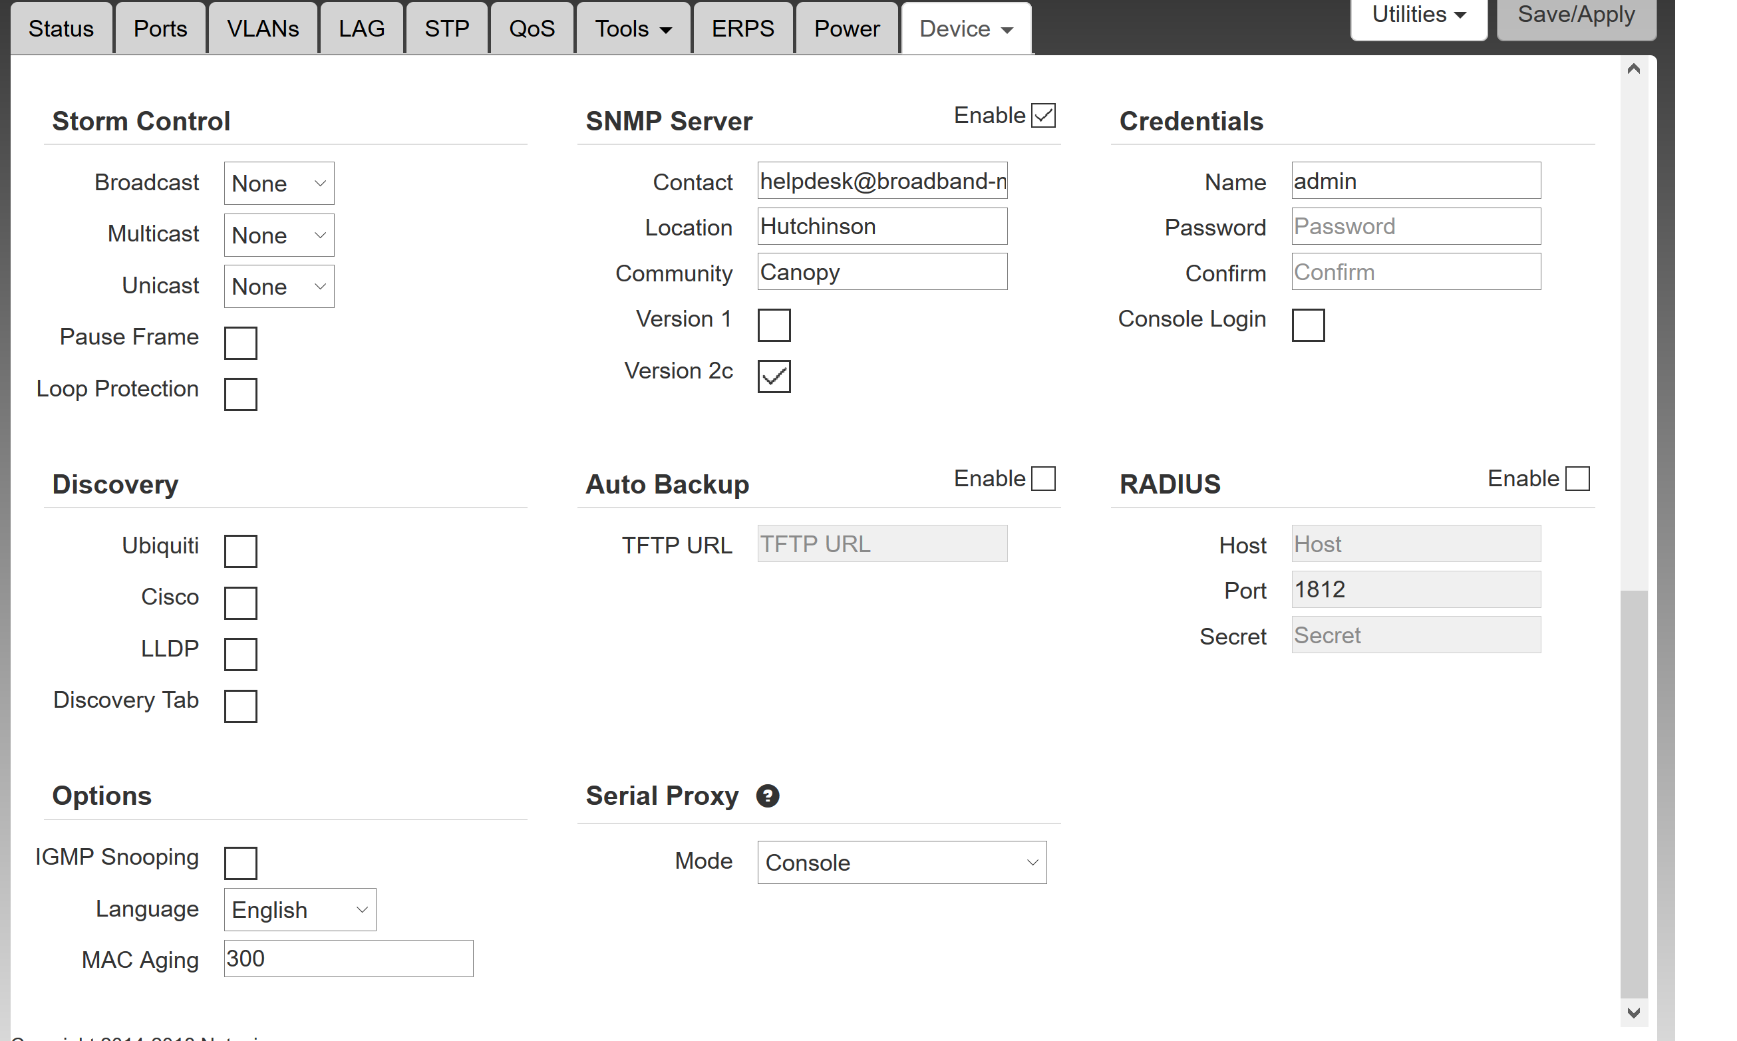Enable the Loop Protection checkbox
Screen dimensions: 1737x1041
[x=241, y=394]
